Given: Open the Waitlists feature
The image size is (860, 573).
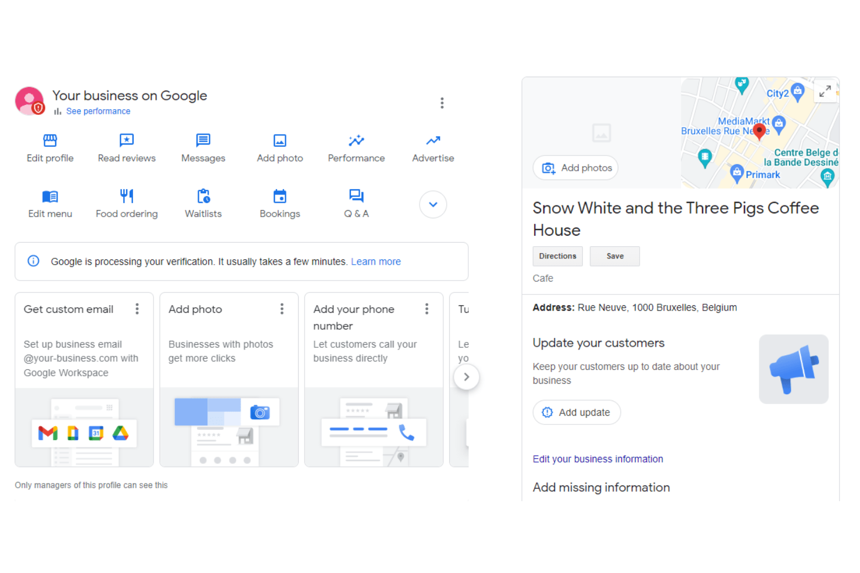Looking at the screenshot, I should tap(203, 203).
